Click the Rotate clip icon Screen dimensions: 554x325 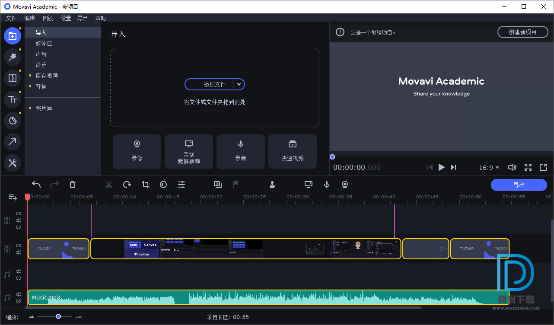(x=127, y=185)
